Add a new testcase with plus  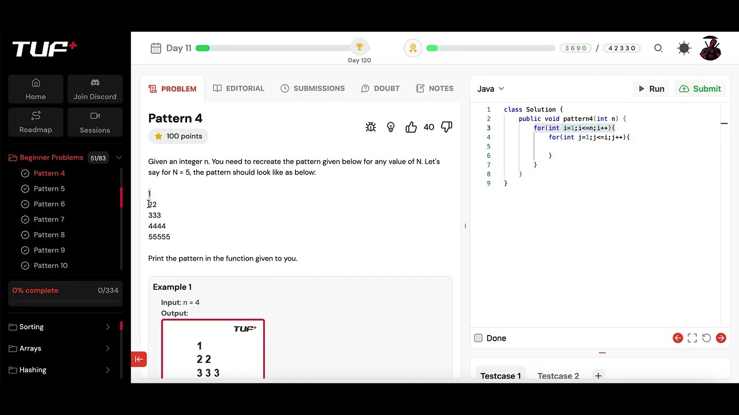pos(598,376)
